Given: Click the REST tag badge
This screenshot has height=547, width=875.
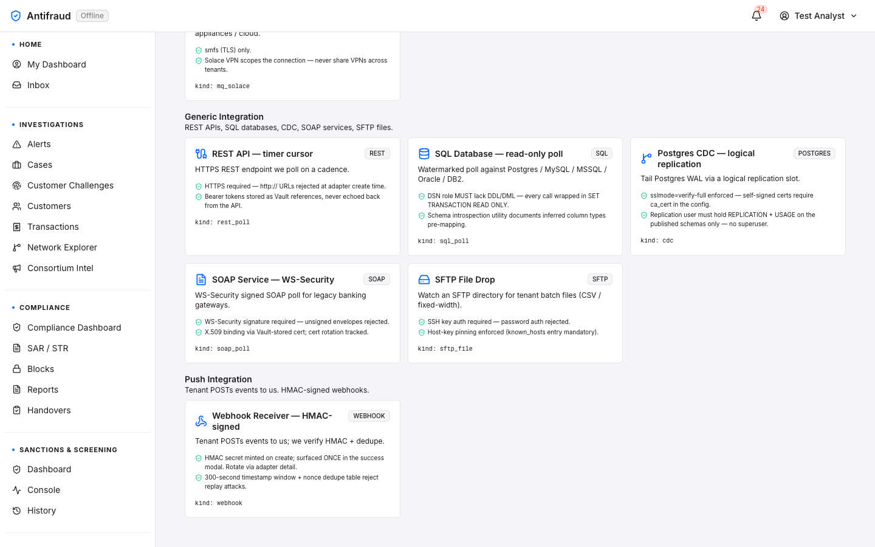Looking at the screenshot, I should click(x=377, y=154).
